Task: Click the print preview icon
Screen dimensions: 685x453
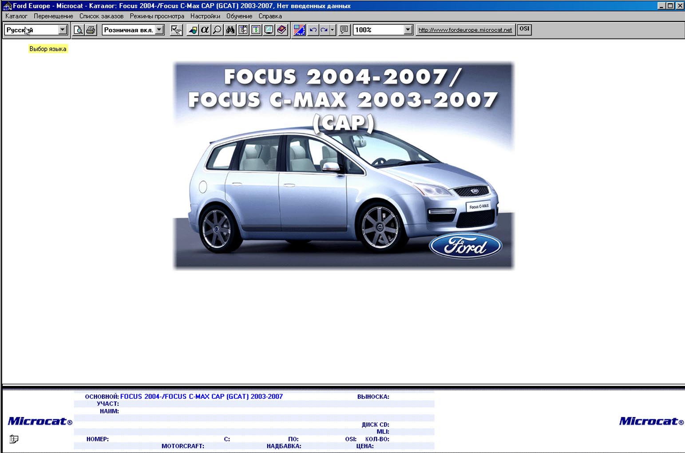Action: 78,30
